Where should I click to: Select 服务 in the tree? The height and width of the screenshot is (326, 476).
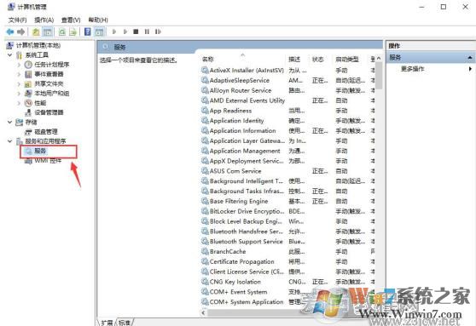click(x=40, y=151)
